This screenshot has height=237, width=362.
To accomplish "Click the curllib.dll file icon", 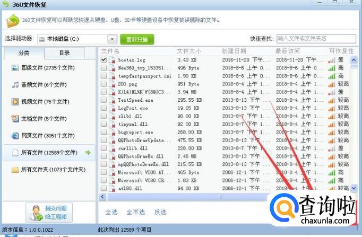I will pyautogui.click(x=112, y=148).
